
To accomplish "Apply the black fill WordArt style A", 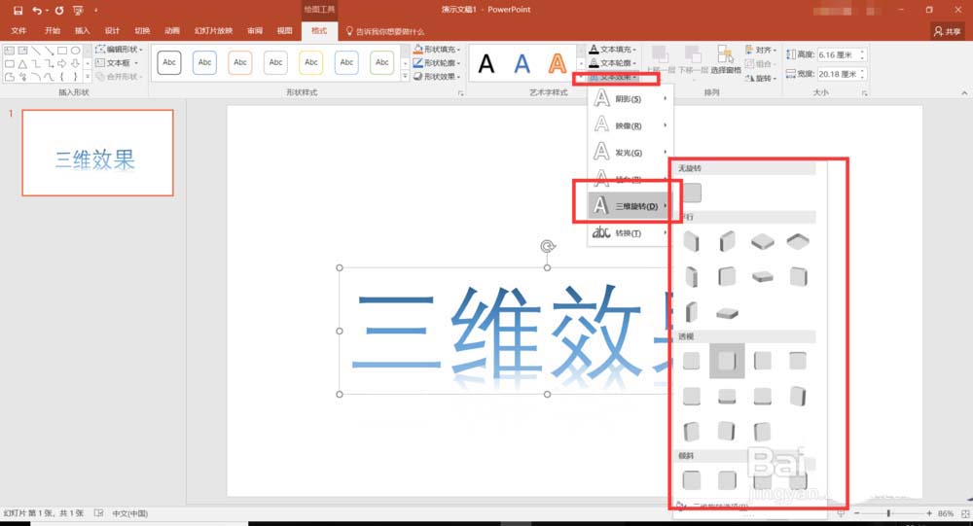I will coord(486,63).
